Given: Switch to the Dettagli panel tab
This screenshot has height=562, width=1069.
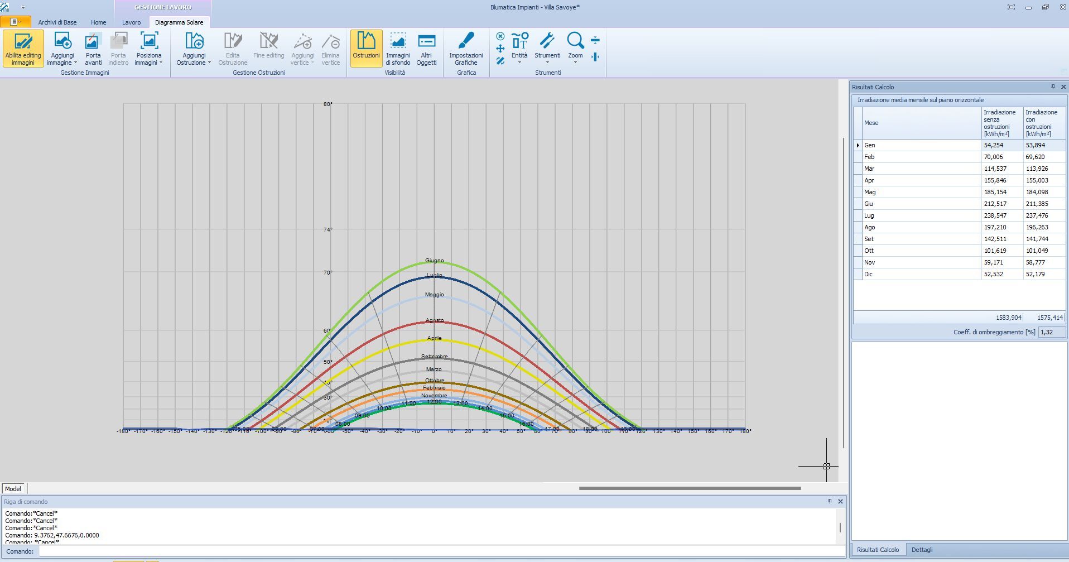Looking at the screenshot, I should coord(922,550).
